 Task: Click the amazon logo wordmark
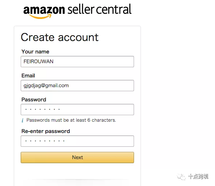pos(44,10)
